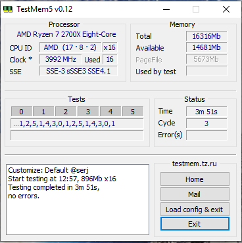Click the TestMem5 title bar icon
The image size is (242, 243).
[8, 9]
